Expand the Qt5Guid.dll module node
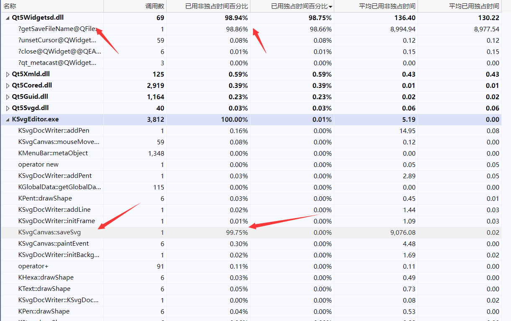The image size is (511, 321). pyautogui.click(x=8, y=97)
